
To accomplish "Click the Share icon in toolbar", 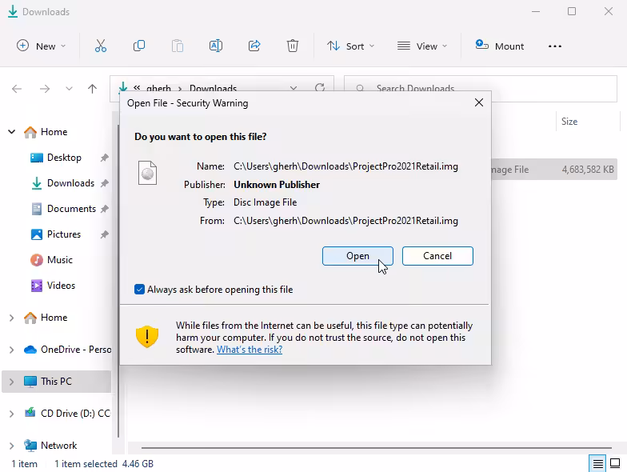I will (x=254, y=46).
